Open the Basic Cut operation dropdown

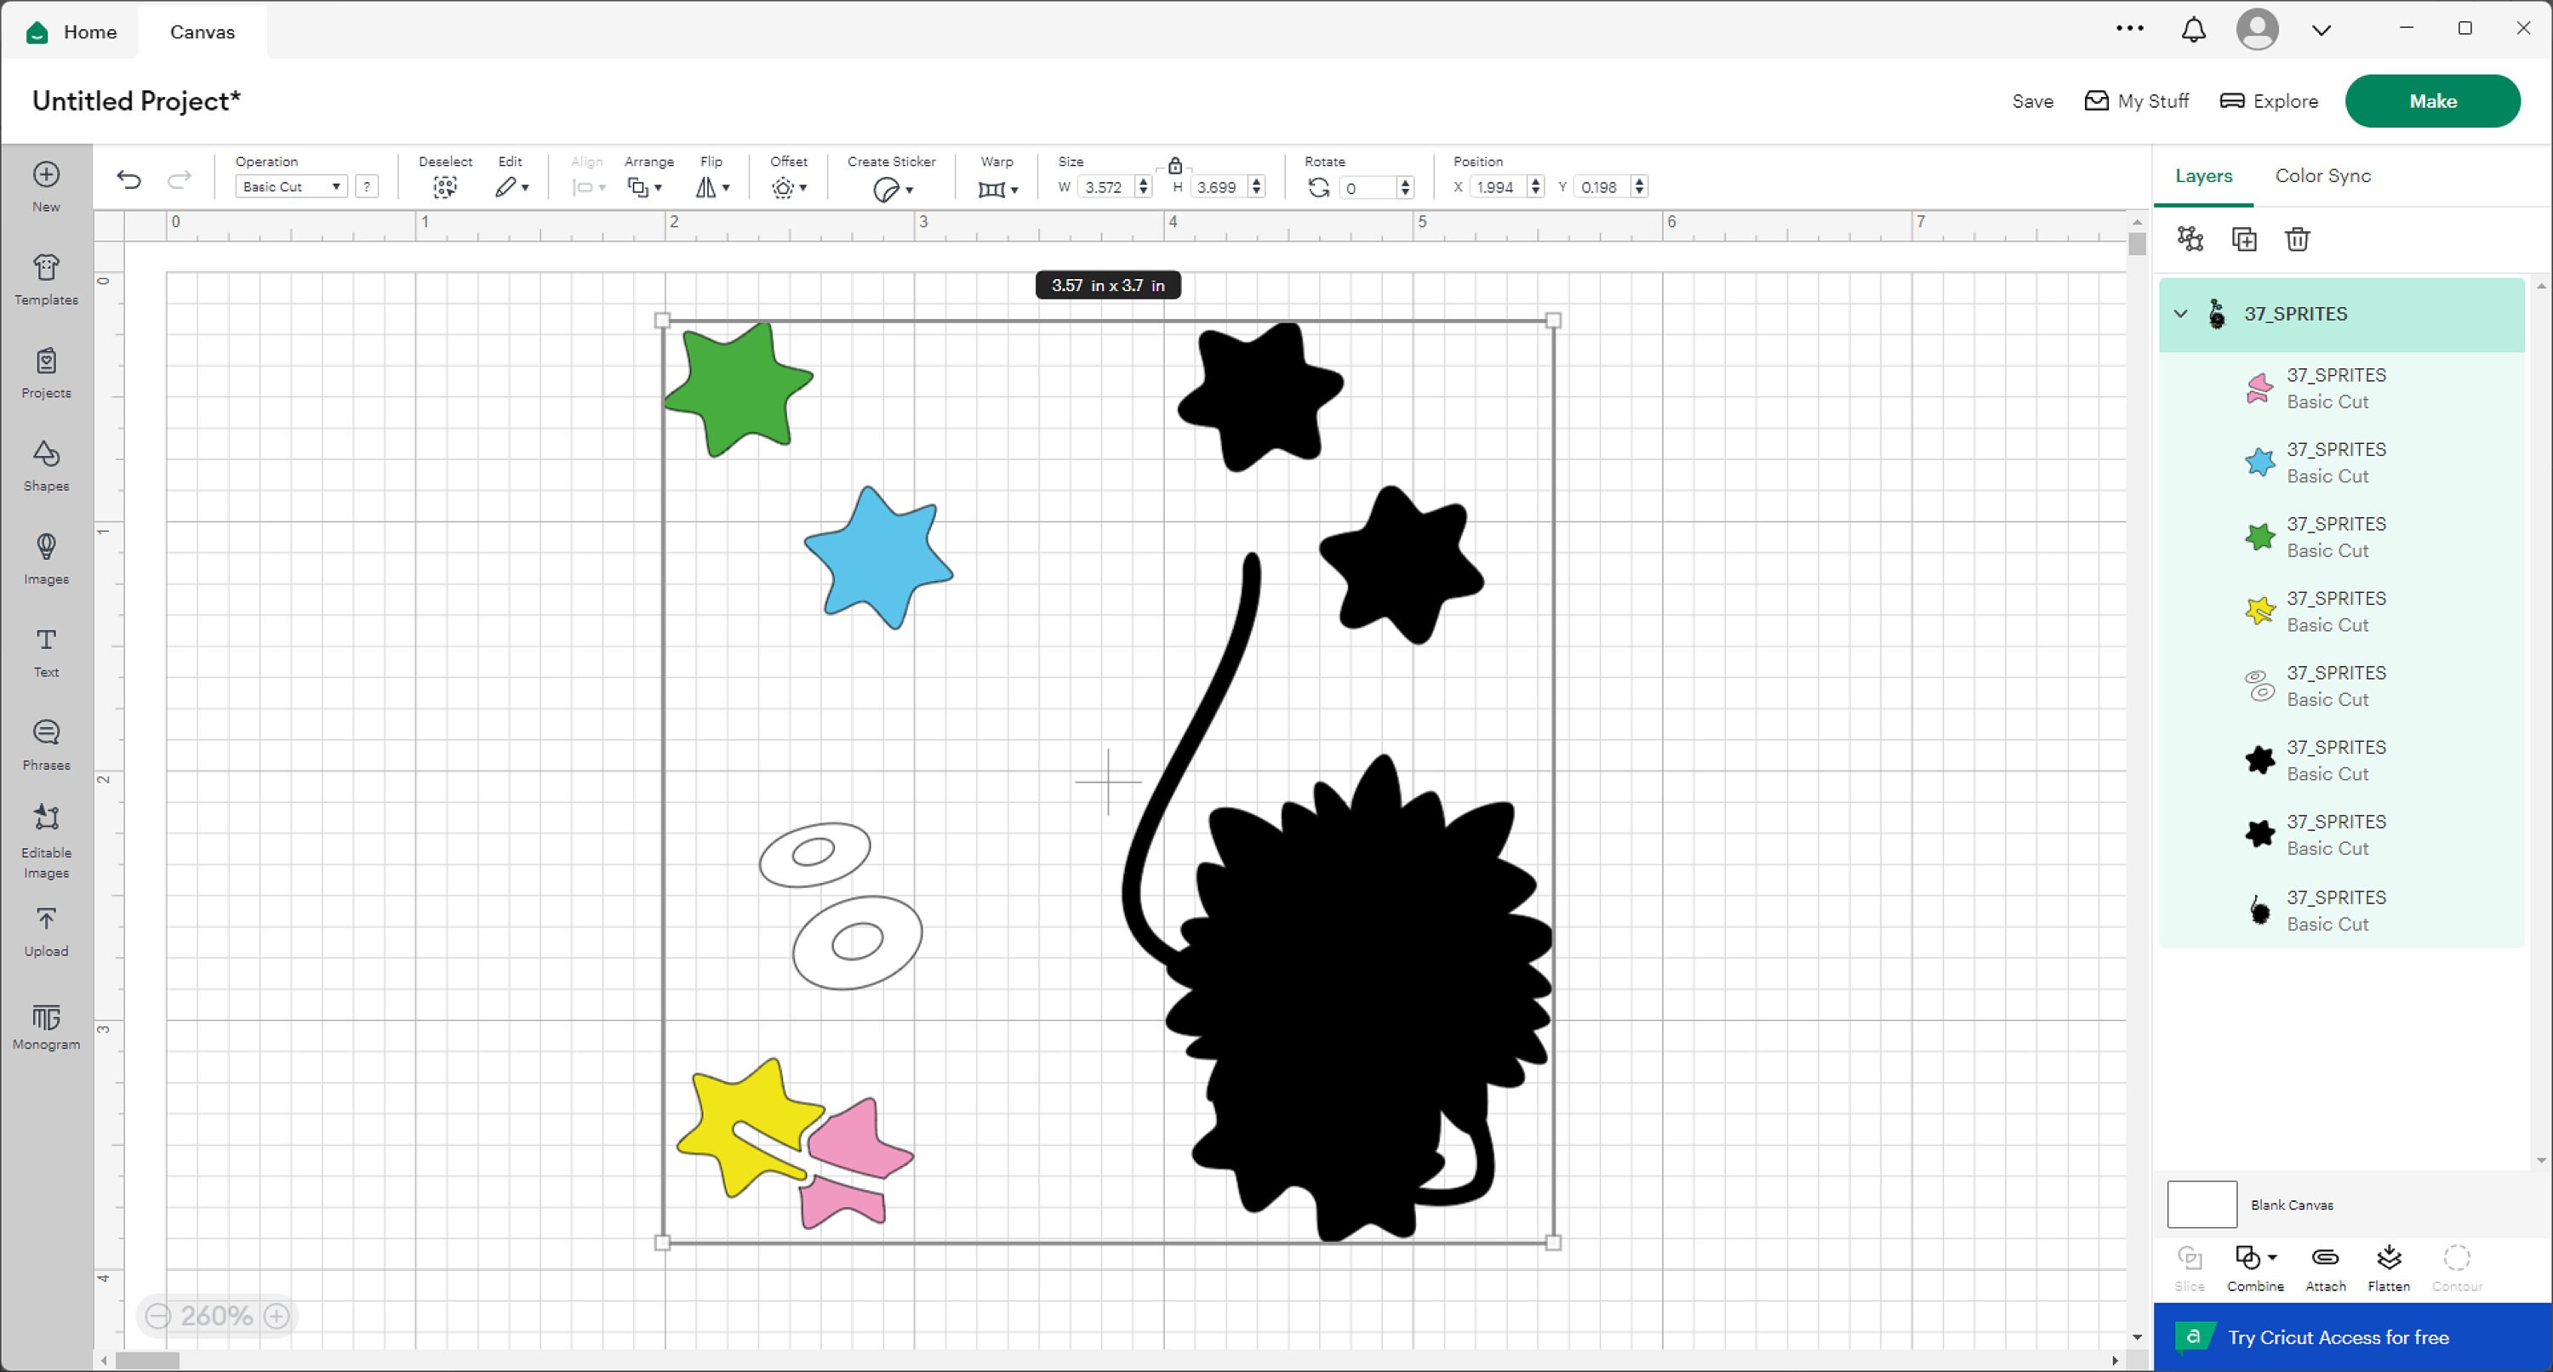click(x=290, y=186)
